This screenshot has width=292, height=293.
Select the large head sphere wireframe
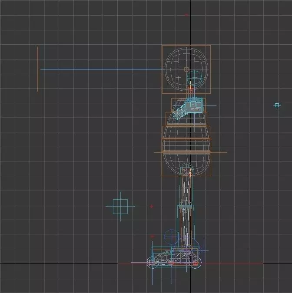tap(186, 69)
